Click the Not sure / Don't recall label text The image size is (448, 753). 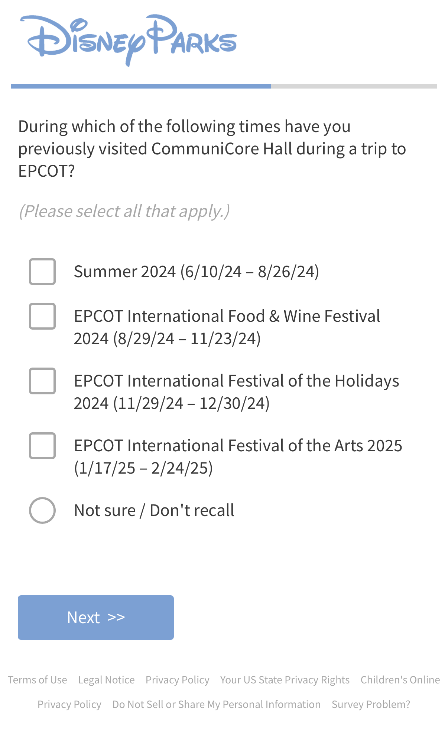(x=154, y=510)
